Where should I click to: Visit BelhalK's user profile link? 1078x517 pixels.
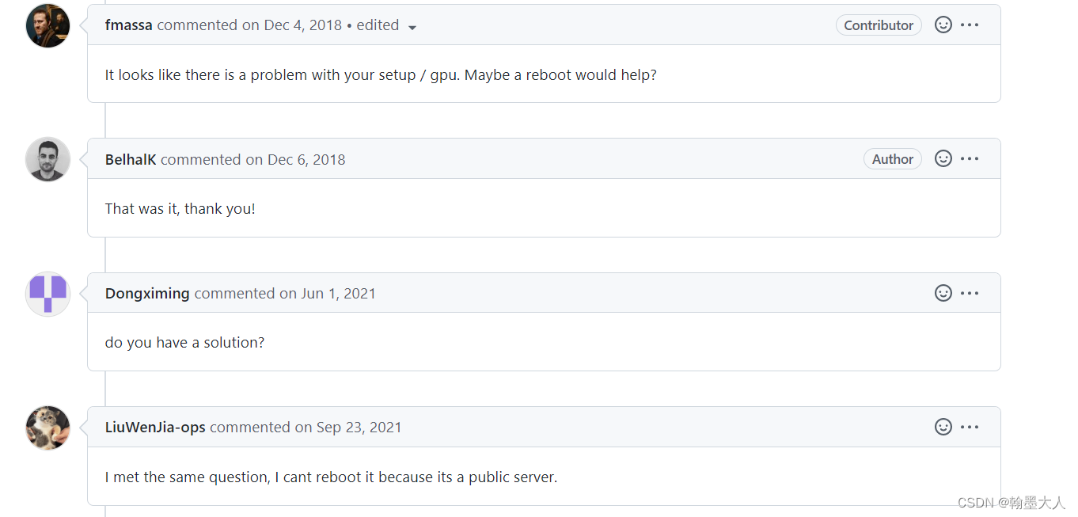[x=131, y=159]
